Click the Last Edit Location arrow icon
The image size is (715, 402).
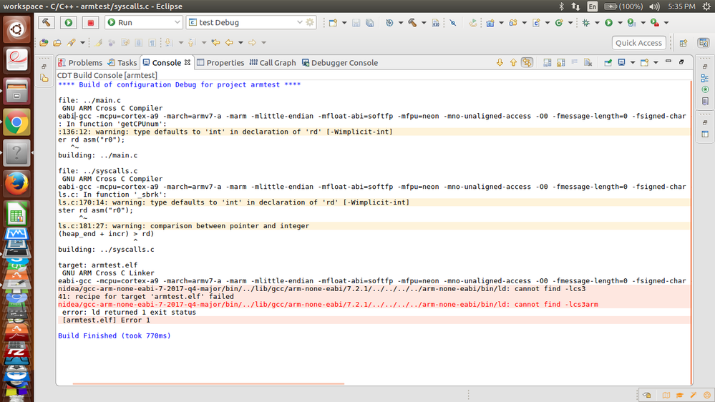(215, 42)
